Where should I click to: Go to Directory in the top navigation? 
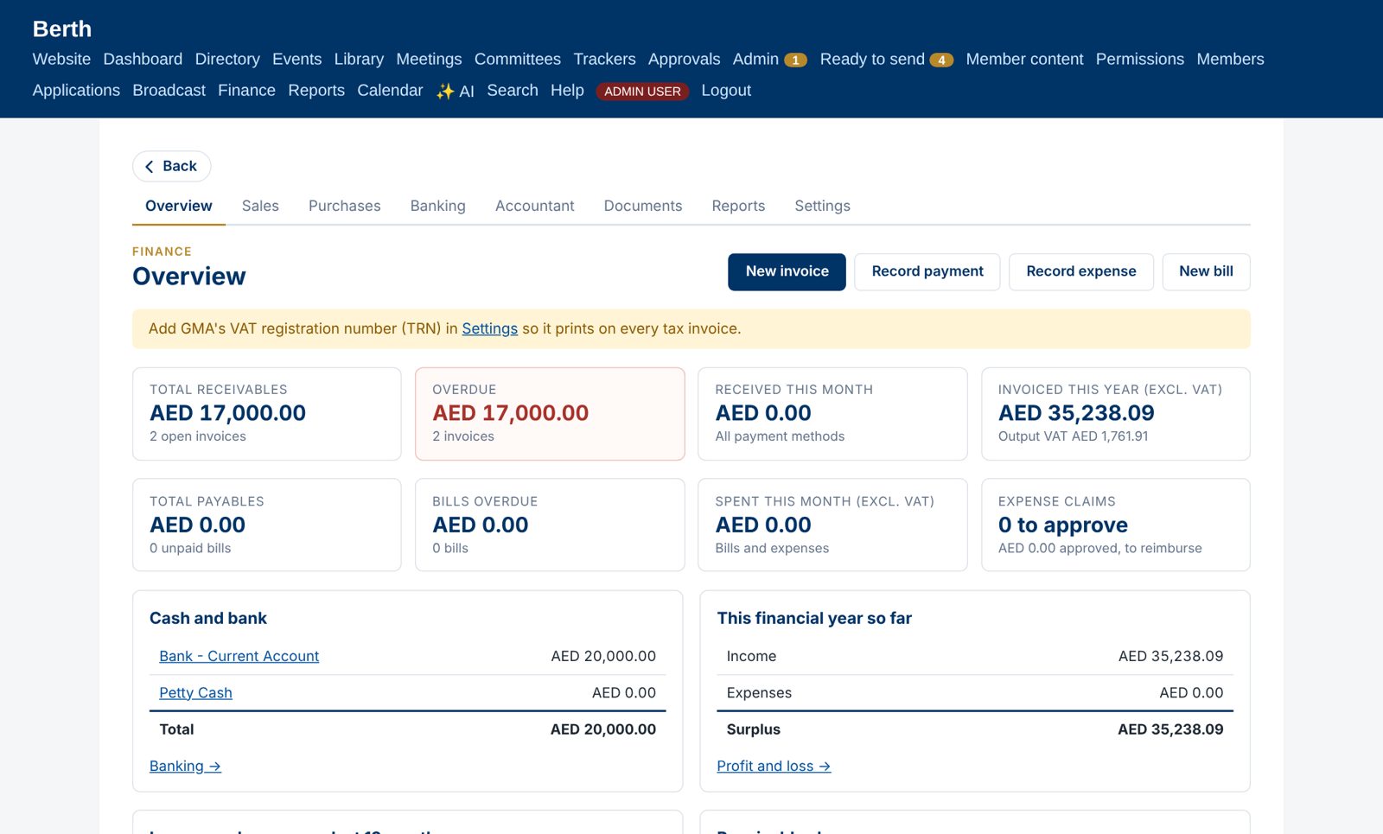(x=227, y=59)
